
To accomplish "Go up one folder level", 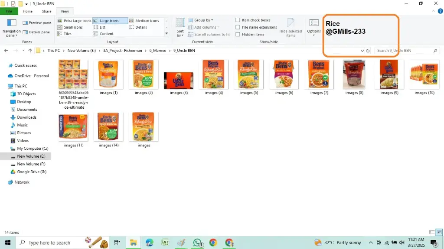I will [30, 51].
